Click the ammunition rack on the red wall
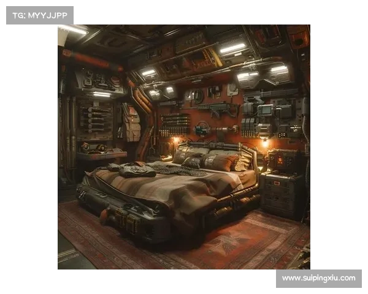Viewport: 368px width, 294px height. (x=175, y=123)
